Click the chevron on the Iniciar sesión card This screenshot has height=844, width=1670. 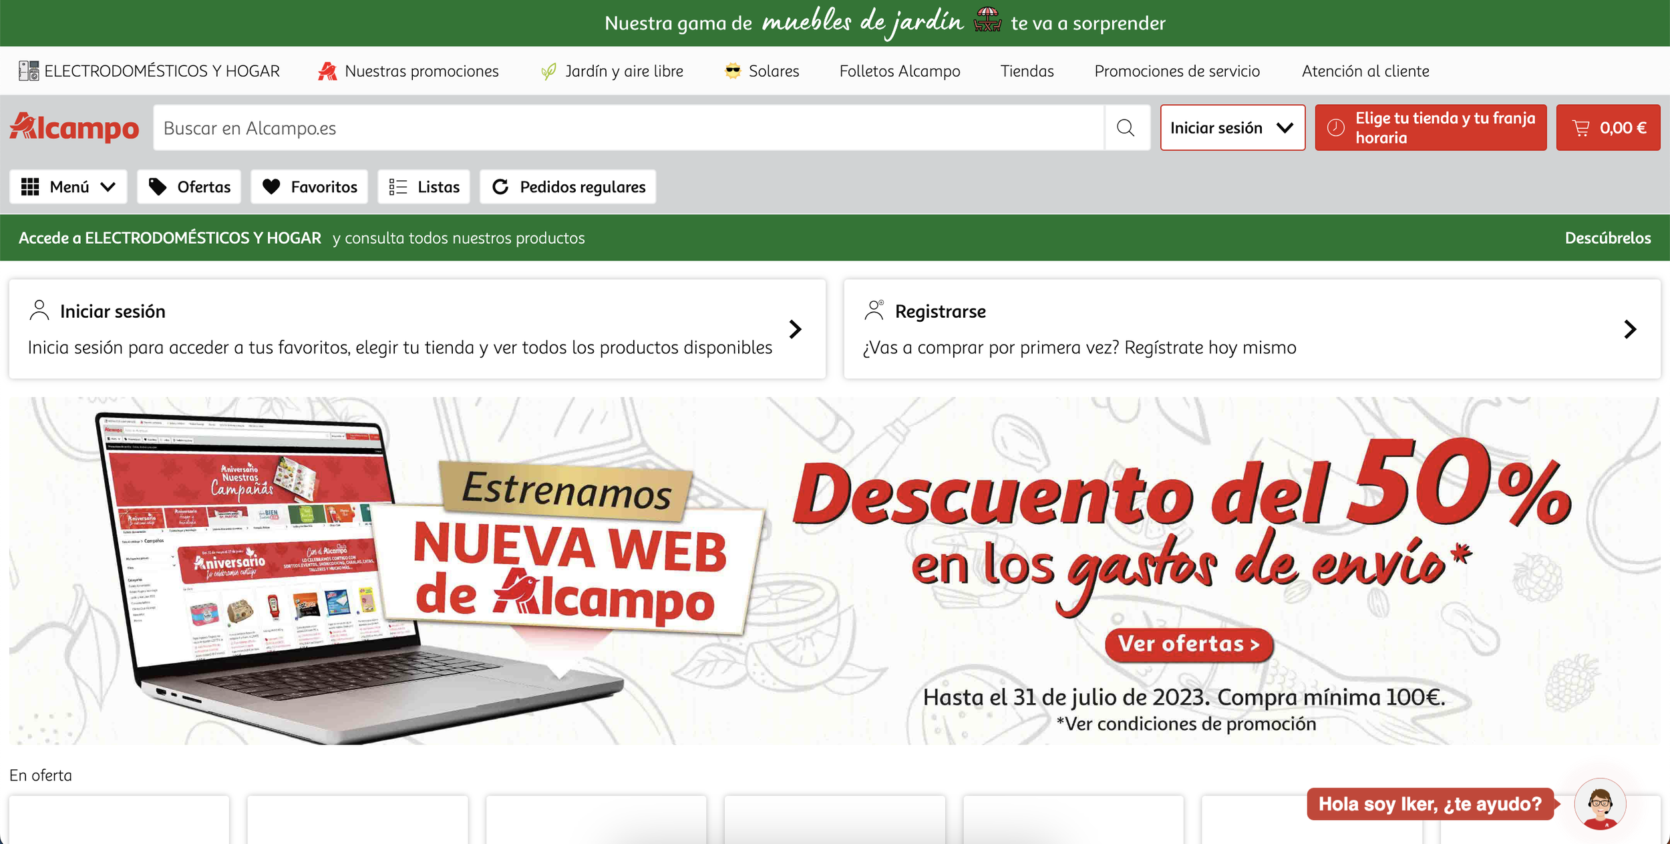tap(795, 329)
